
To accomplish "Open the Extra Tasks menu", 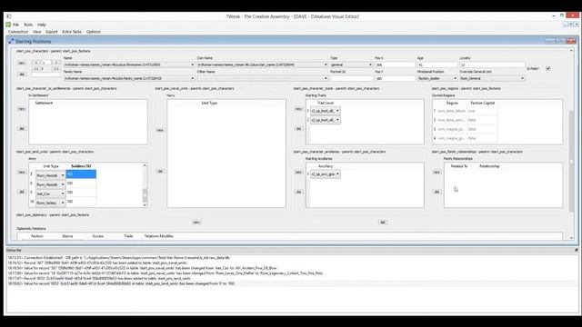I will pos(72,32).
